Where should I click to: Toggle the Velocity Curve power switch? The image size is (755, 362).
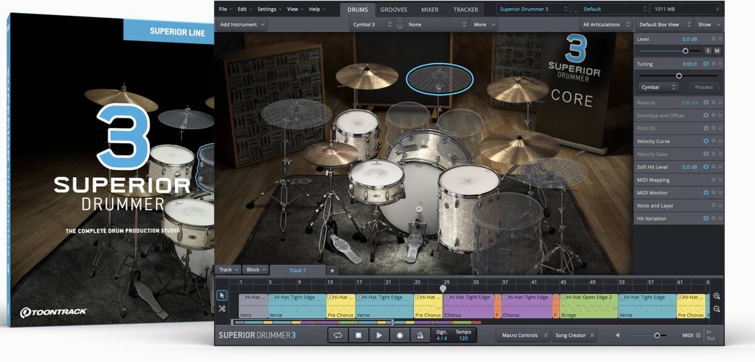coord(705,141)
